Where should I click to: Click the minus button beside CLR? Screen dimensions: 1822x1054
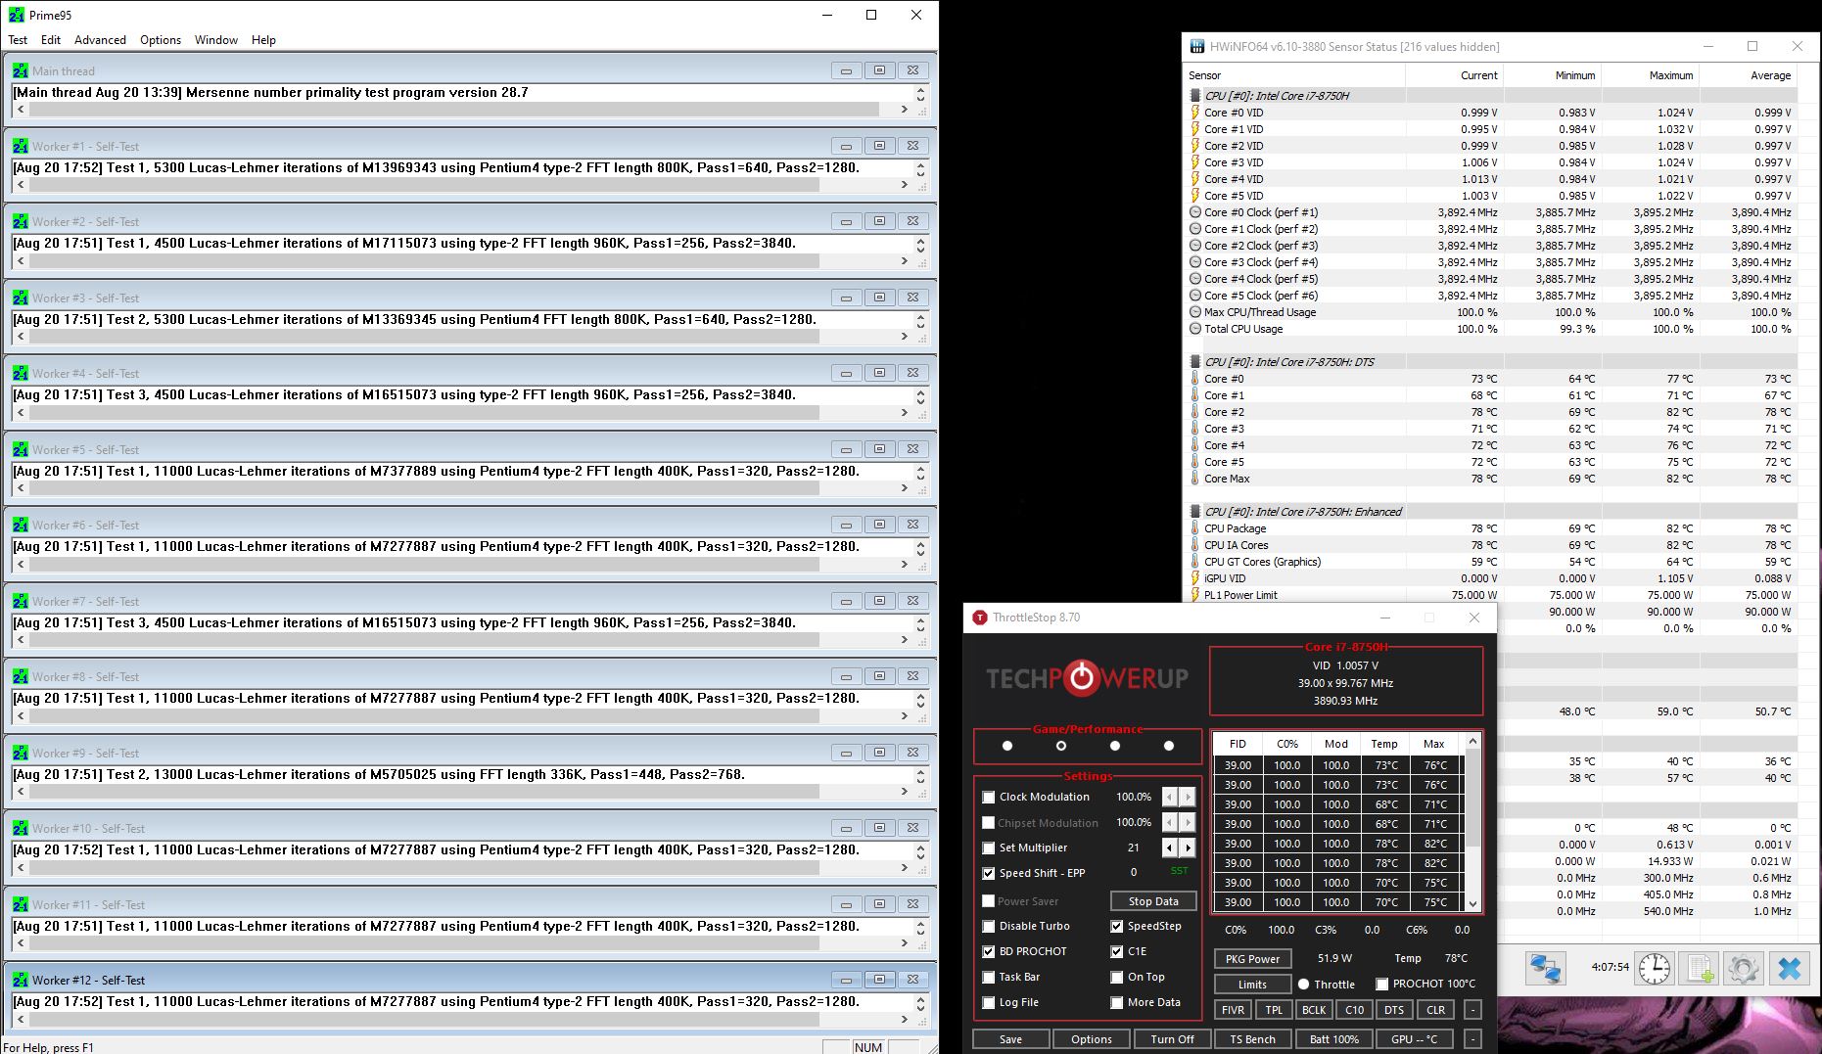pos(1472,1010)
